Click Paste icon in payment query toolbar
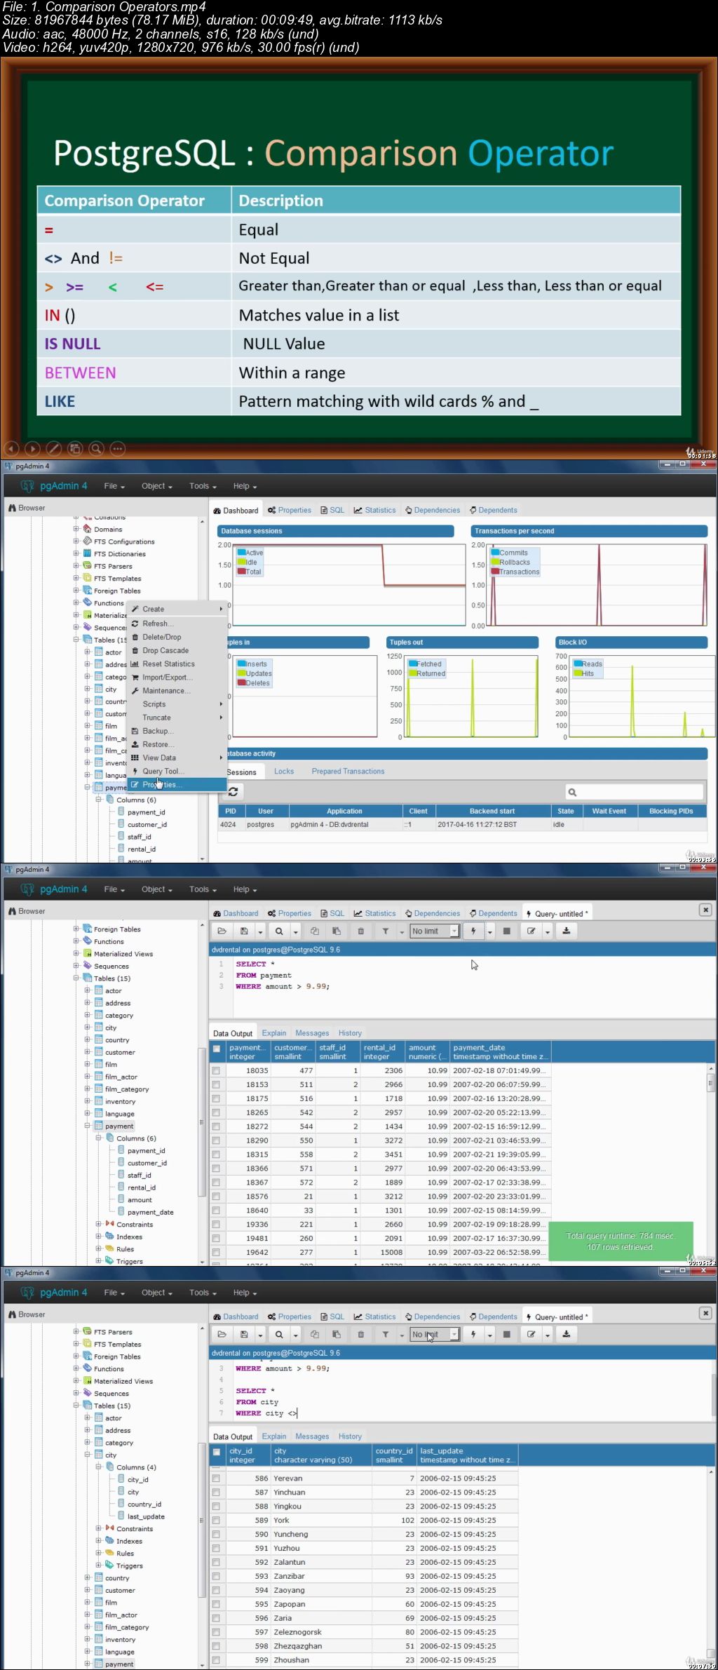The width and height of the screenshot is (718, 1670). pyautogui.click(x=337, y=931)
